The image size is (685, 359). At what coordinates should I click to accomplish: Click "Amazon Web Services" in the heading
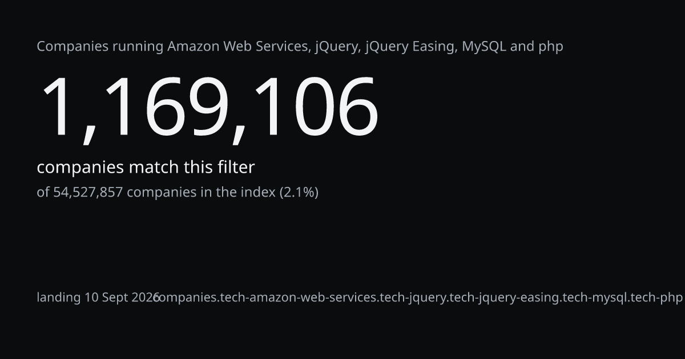238,47
